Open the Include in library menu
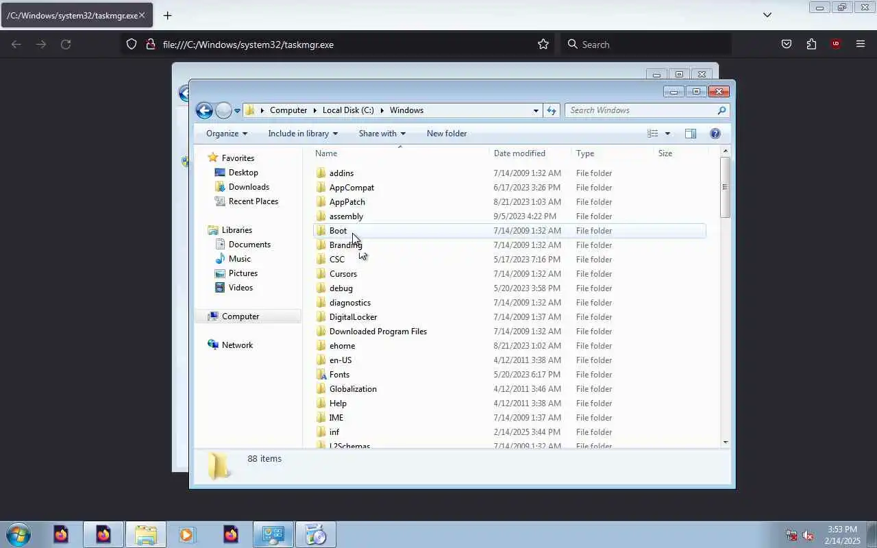The image size is (877, 548). point(303,134)
